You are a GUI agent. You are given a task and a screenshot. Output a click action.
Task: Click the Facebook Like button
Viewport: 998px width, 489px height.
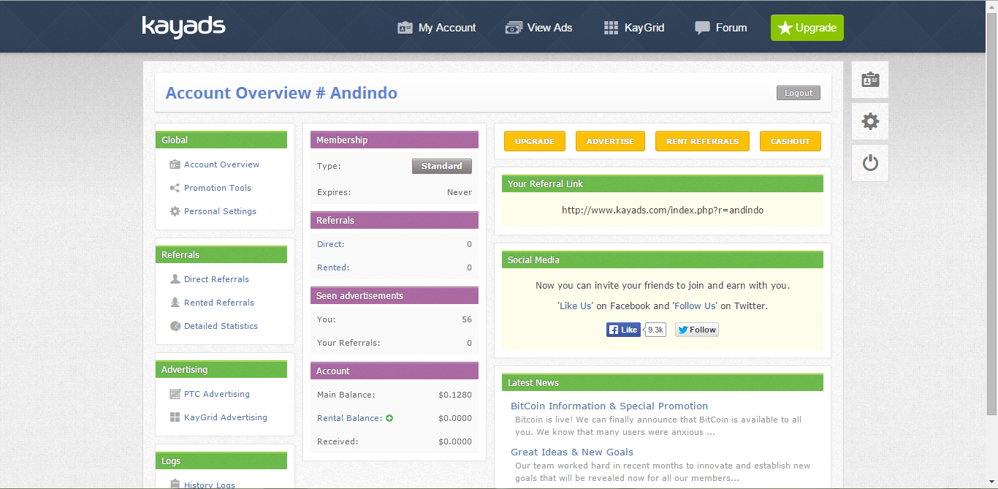[623, 330]
